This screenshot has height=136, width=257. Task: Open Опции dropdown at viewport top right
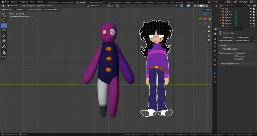(207, 9)
